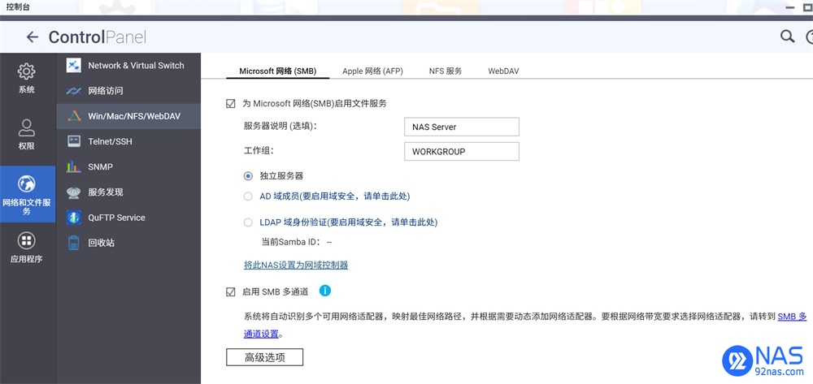Click the 回收站 trash bin icon
The width and height of the screenshot is (813, 384).
[x=74, y=243]
